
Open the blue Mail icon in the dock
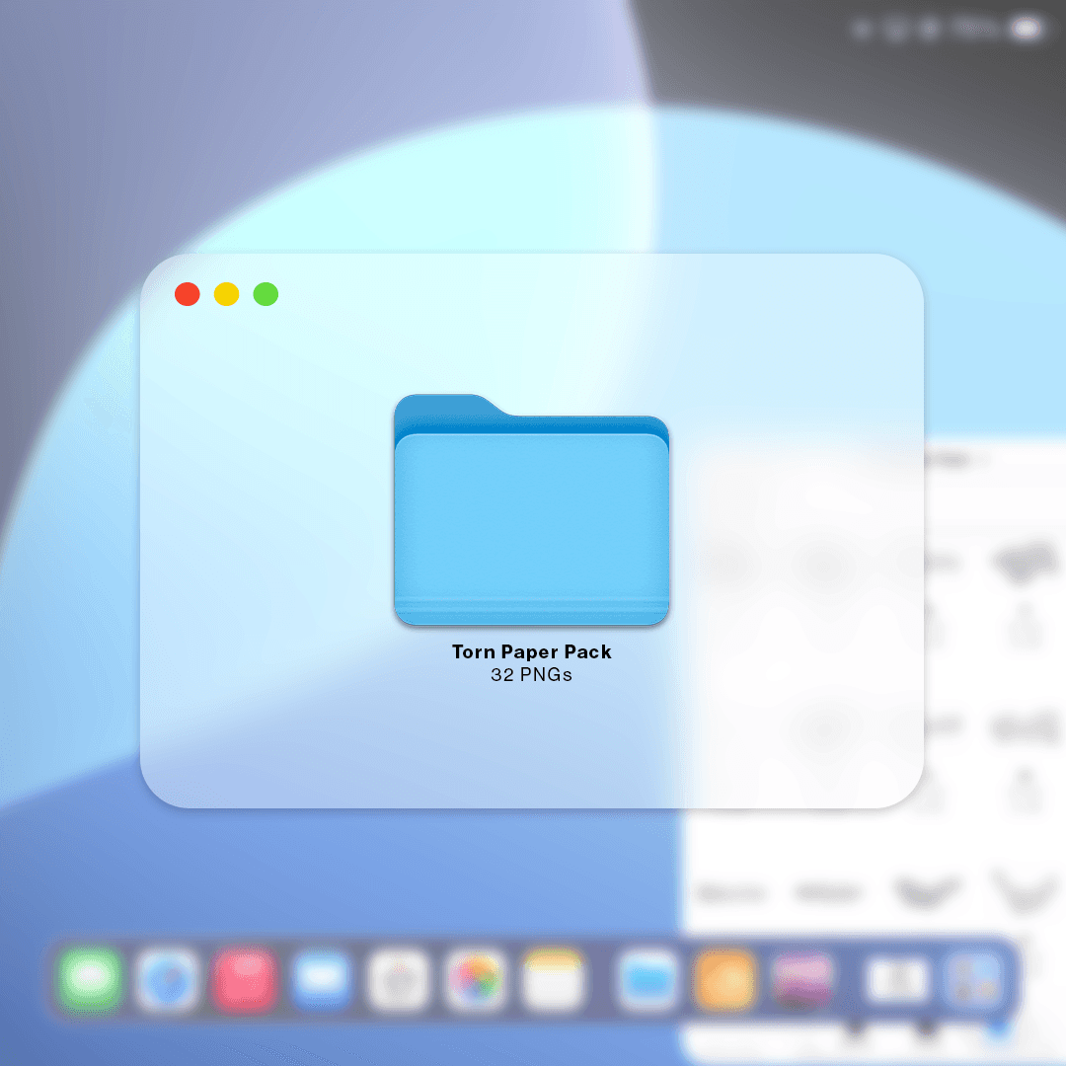pos(322,979)
